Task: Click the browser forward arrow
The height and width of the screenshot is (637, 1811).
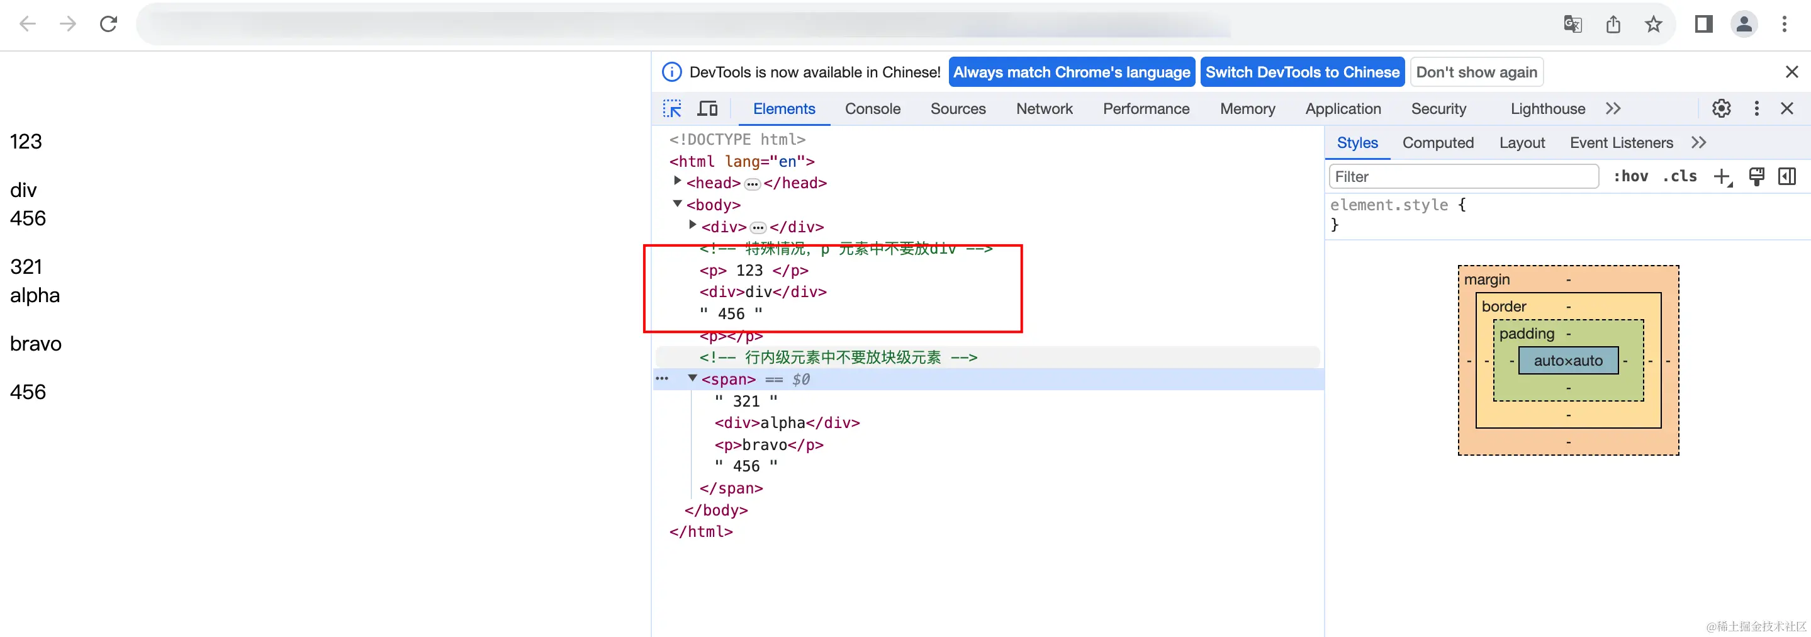Action: point(67,24)
